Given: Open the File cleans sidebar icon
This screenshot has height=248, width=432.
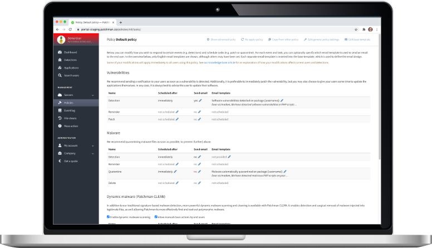Looking at the screenshot, I should point(60,118).
